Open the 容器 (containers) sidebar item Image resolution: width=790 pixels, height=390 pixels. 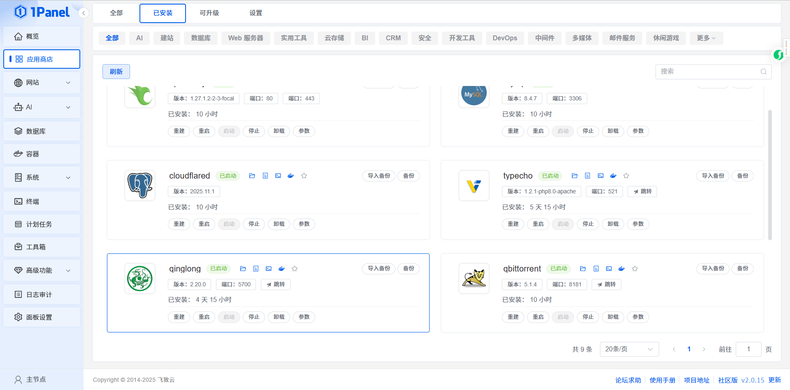[42, 154]
